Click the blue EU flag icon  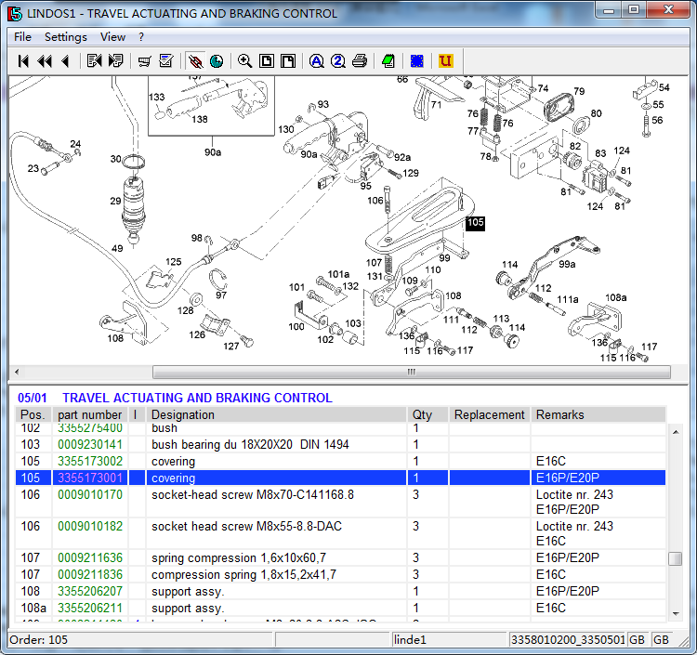(x=417, y=61)
